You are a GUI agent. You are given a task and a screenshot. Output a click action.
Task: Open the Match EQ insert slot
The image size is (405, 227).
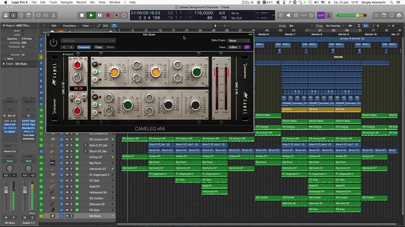pyautogui.click(x=10, y=125)
